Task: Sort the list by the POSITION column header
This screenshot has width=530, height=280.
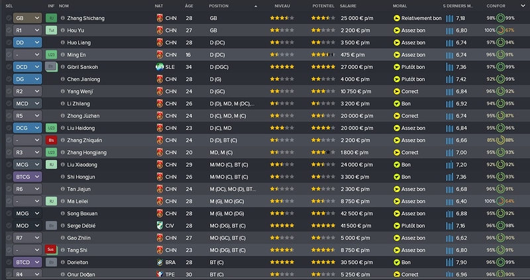Action: pos(219,6)
